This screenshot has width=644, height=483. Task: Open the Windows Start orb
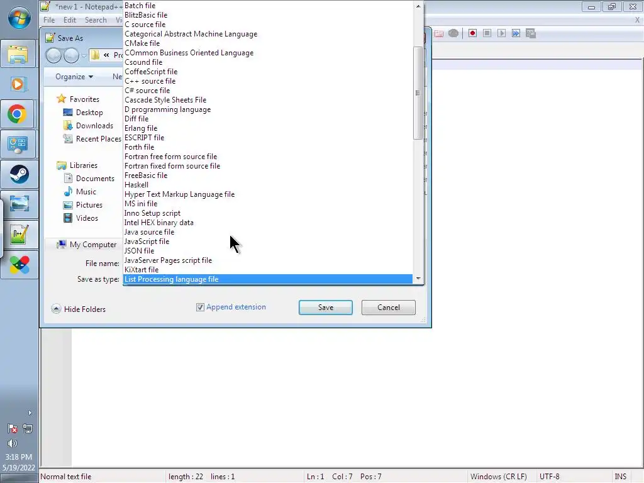19,18
